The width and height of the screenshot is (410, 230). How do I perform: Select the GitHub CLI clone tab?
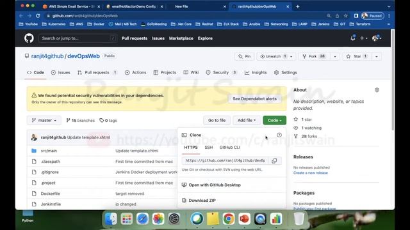point(230,148)
